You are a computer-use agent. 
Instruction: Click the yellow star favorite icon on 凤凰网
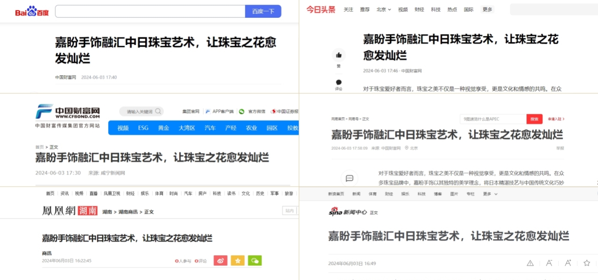pos(237,260)
